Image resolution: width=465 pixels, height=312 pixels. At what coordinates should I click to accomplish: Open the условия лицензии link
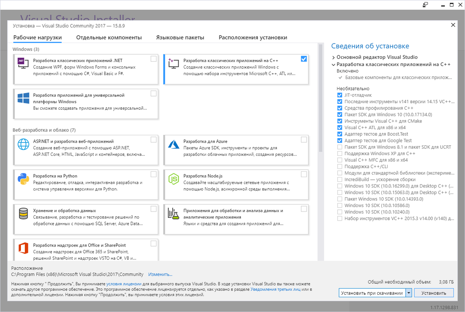(124, 284)
